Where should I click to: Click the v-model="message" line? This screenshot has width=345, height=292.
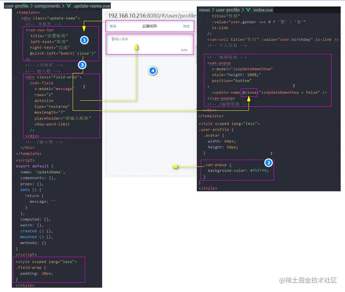(x=54, y=89)
